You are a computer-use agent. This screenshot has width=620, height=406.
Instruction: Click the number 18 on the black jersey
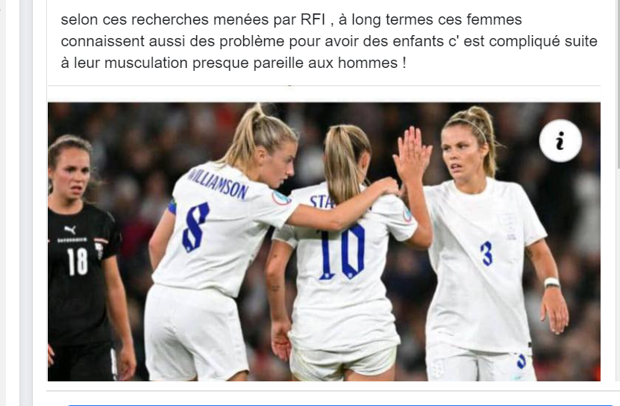pos(77,261)
